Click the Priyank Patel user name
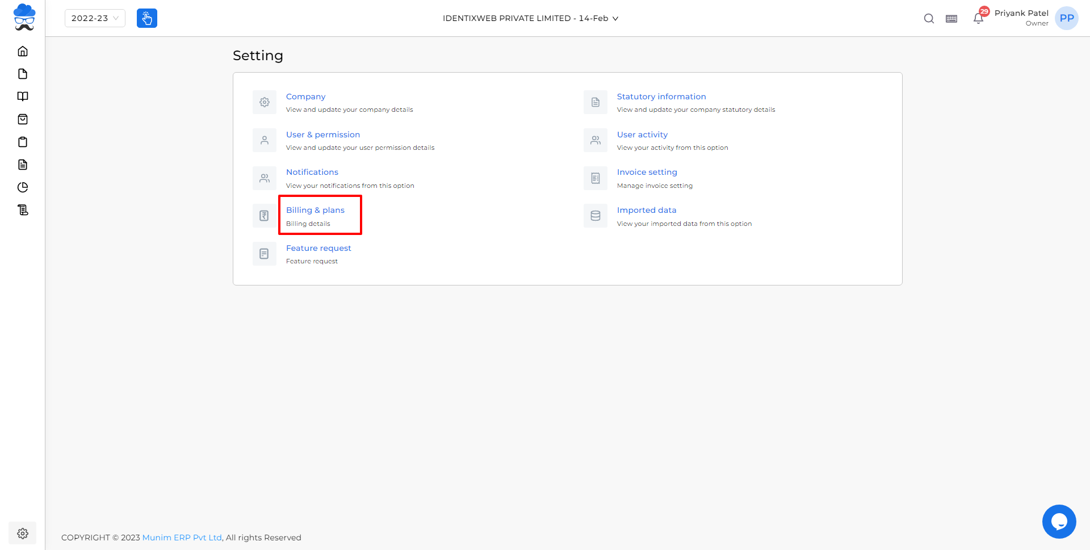Viewport: 1090px width, 550px height. [x=1021, y=13]
